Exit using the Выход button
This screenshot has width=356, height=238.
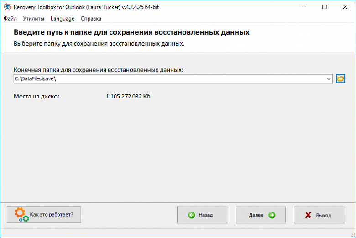click(x=319, y=215)
